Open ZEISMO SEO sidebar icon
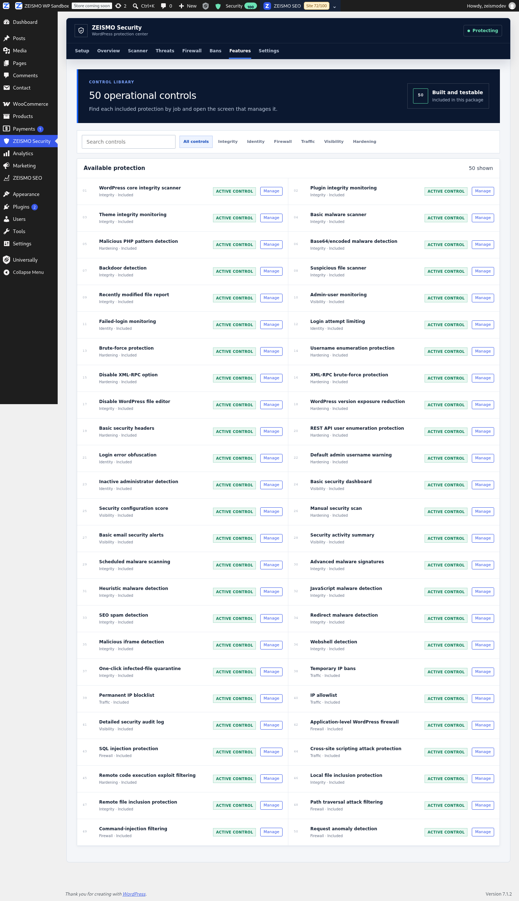 pyautogui.click(x=6, y=178)
